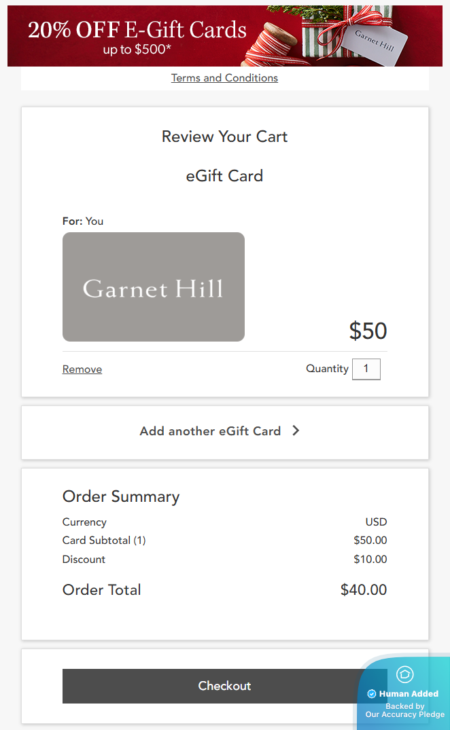Click the Review Your Cart heading

click(x=224, y=136)
